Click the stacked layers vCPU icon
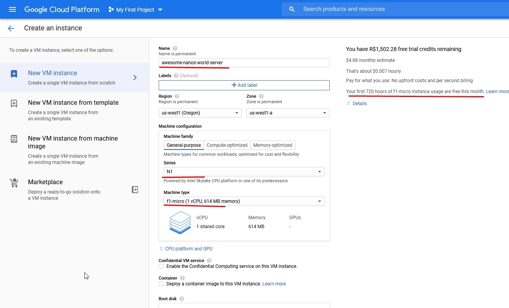 click(x=180, y=222)
